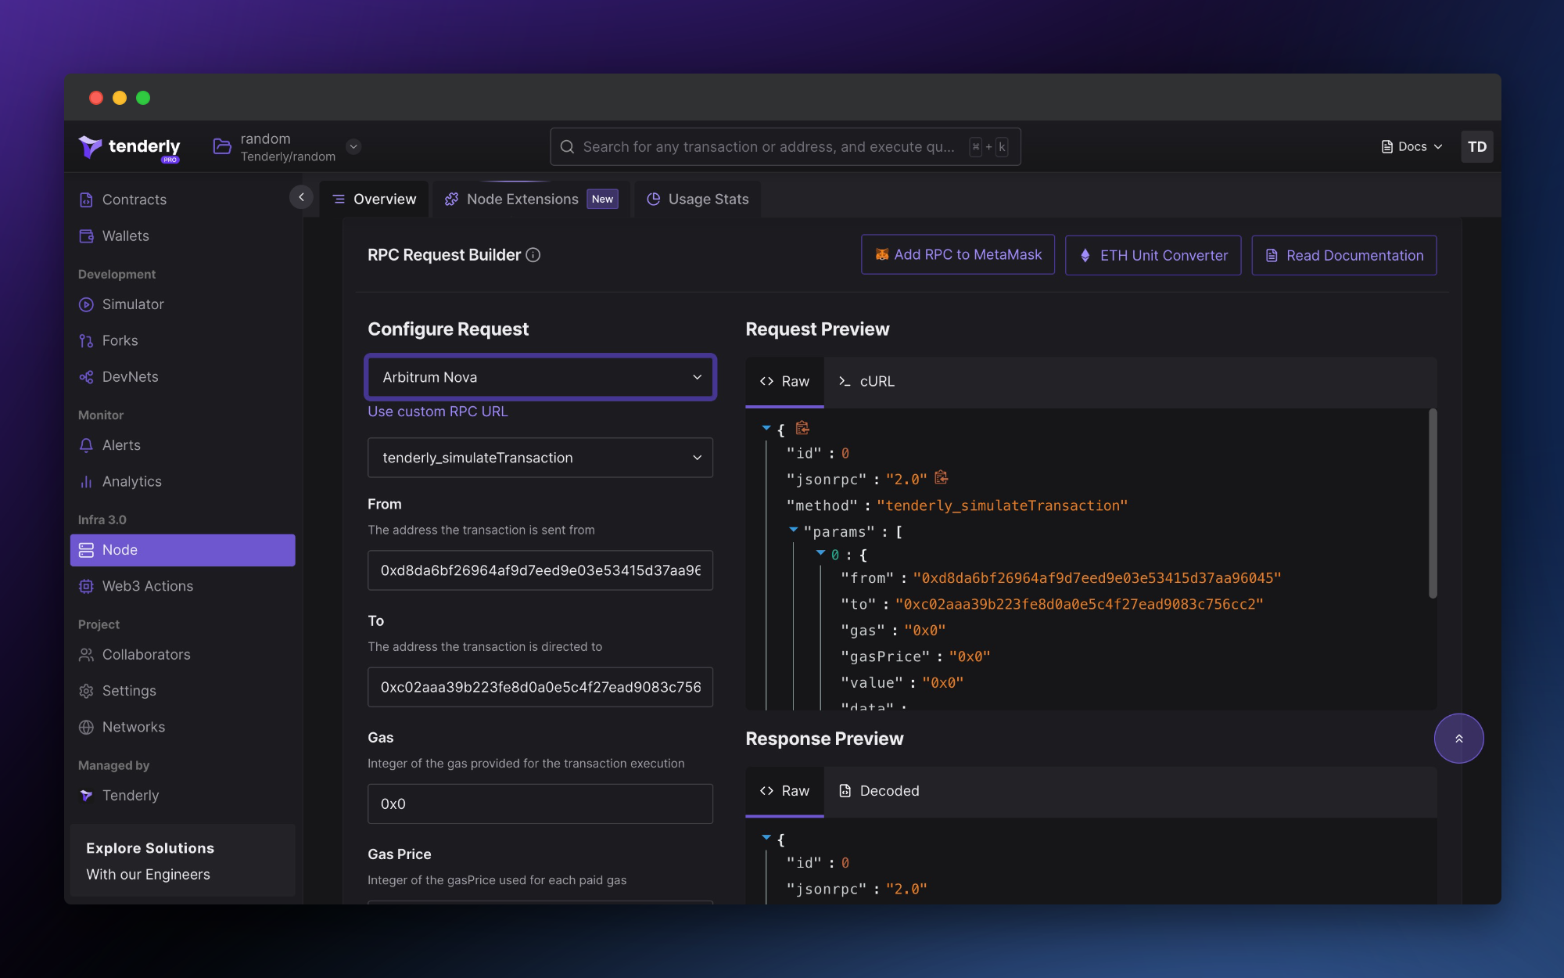Open the tenderly_simulateTransaction method dropdown
Image resolution: width=1564 pixels, height=978 pixels.
[x=540, y=458]
